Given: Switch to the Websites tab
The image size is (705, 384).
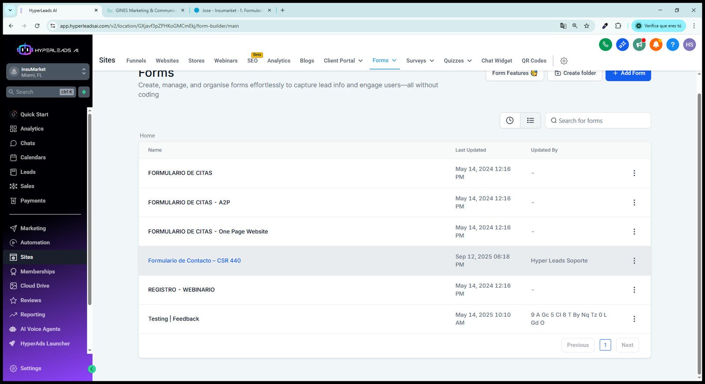Looking at the screenshot, I should [167, 61].
